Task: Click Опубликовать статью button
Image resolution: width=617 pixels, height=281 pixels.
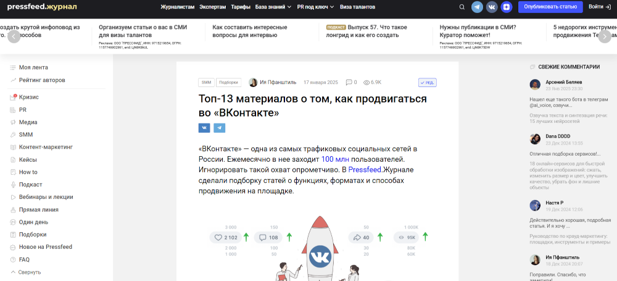Action: point(550,7)
